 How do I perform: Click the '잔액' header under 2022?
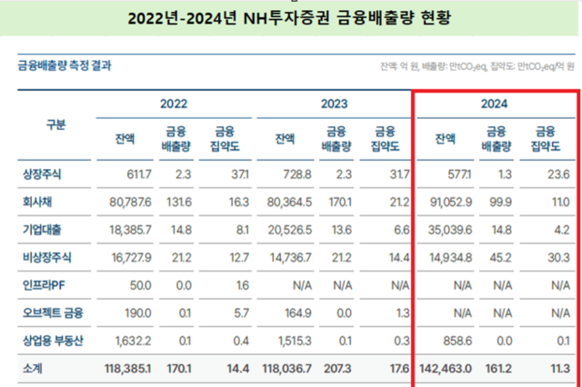125,139
